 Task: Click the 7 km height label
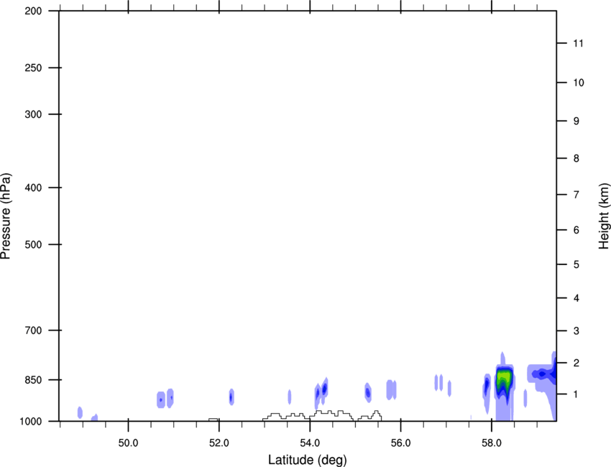pos(576,195)
